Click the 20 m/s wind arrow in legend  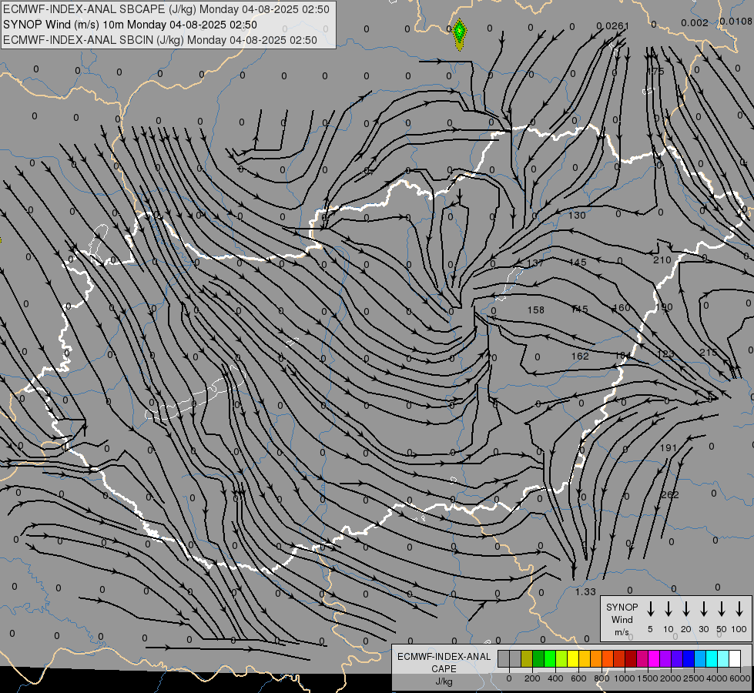coord(686,609)
